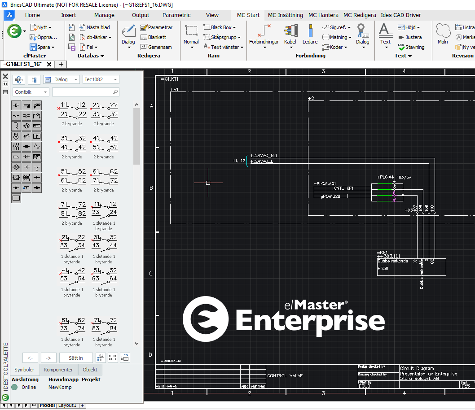The image size is (475, 410).
Task: Switch to the Komponenter palette tab
Action: coord(58,370)
